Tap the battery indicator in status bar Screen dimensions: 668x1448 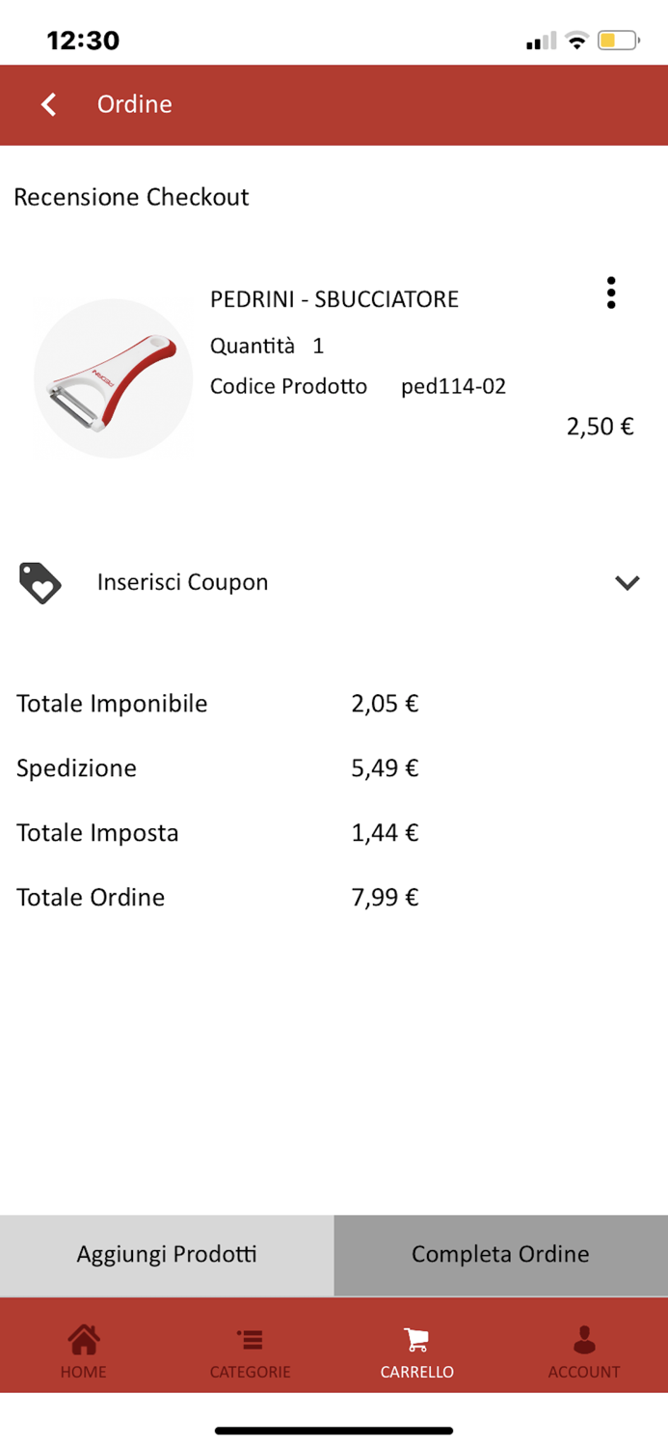[x=618, y=41]
